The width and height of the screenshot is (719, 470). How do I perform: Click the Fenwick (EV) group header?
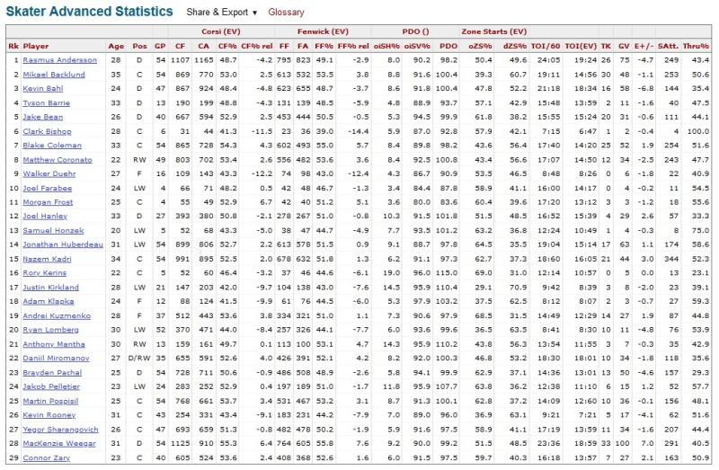pyautogui.click(x=323, y=31)
